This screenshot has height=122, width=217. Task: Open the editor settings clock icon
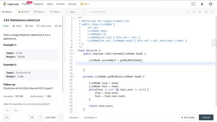[206, 12]
